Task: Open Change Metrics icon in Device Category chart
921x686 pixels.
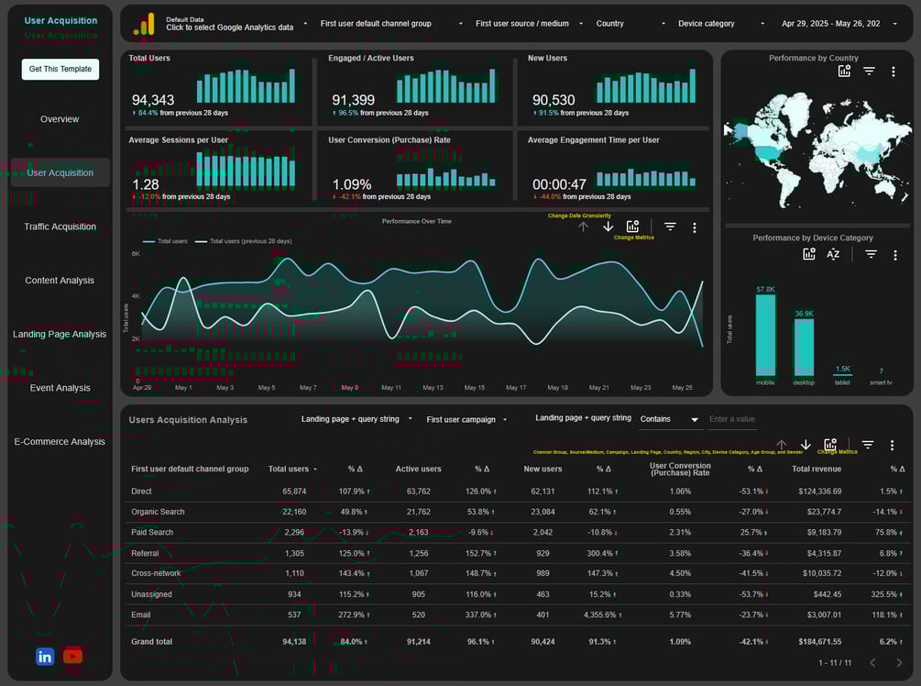Action: pyautogui.click(x=809, y=254)
